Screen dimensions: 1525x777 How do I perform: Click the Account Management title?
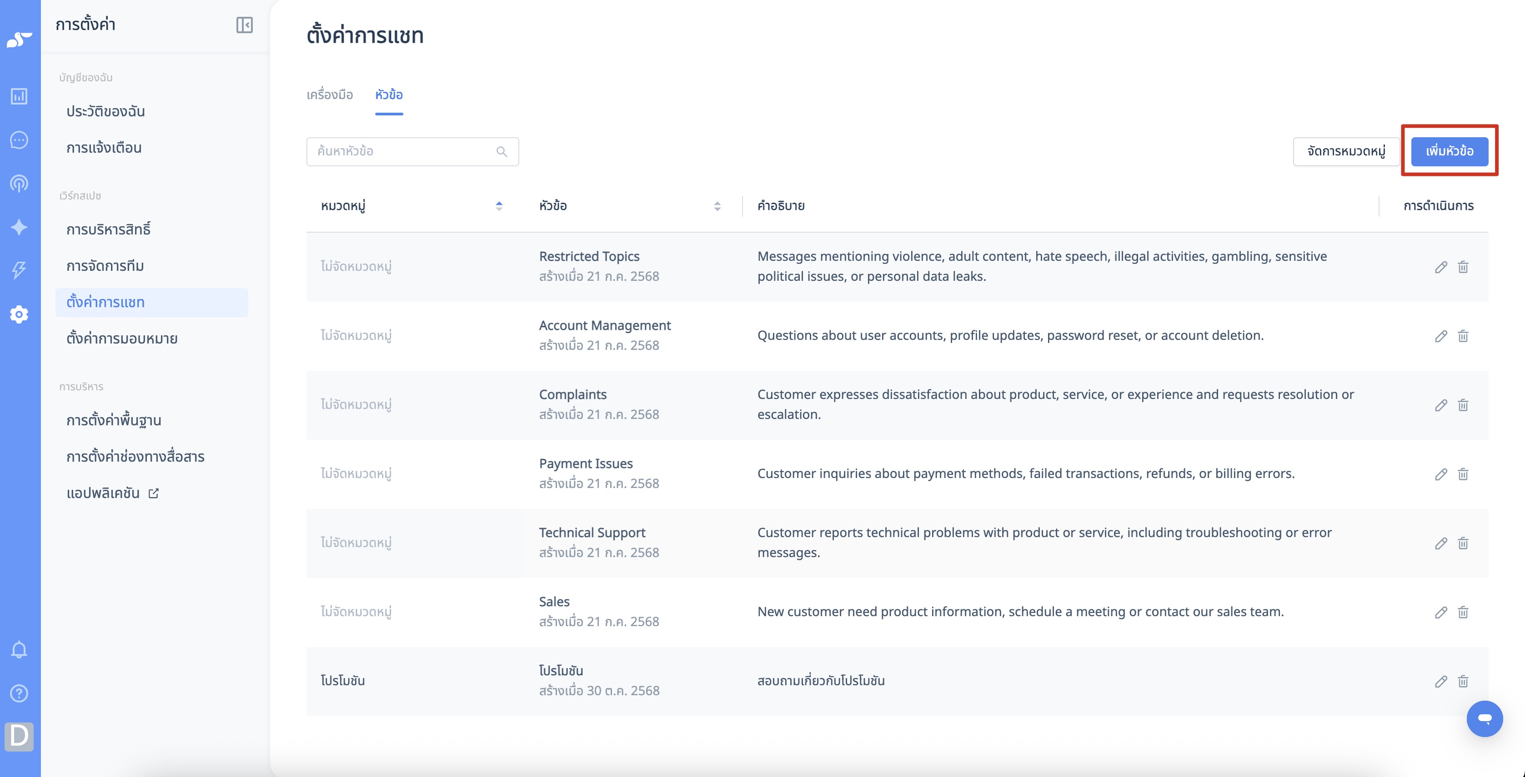coord(605,325)
